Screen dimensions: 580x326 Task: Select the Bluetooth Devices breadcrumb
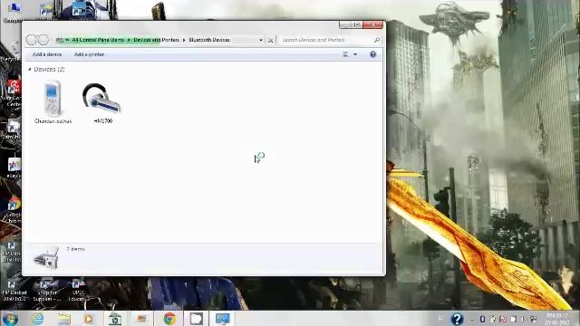coord(209,40)
